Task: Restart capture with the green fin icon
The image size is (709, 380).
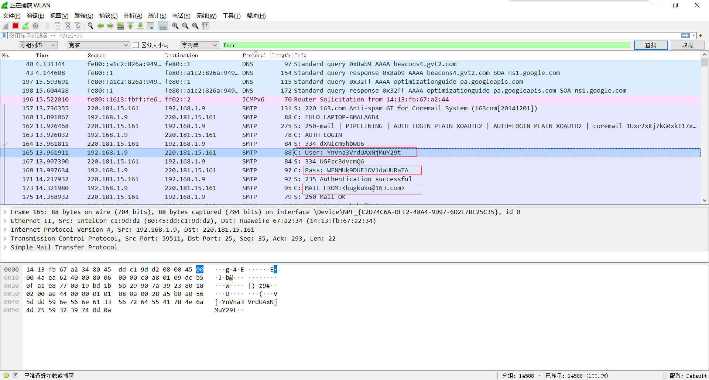Action: tap(25, 26)
